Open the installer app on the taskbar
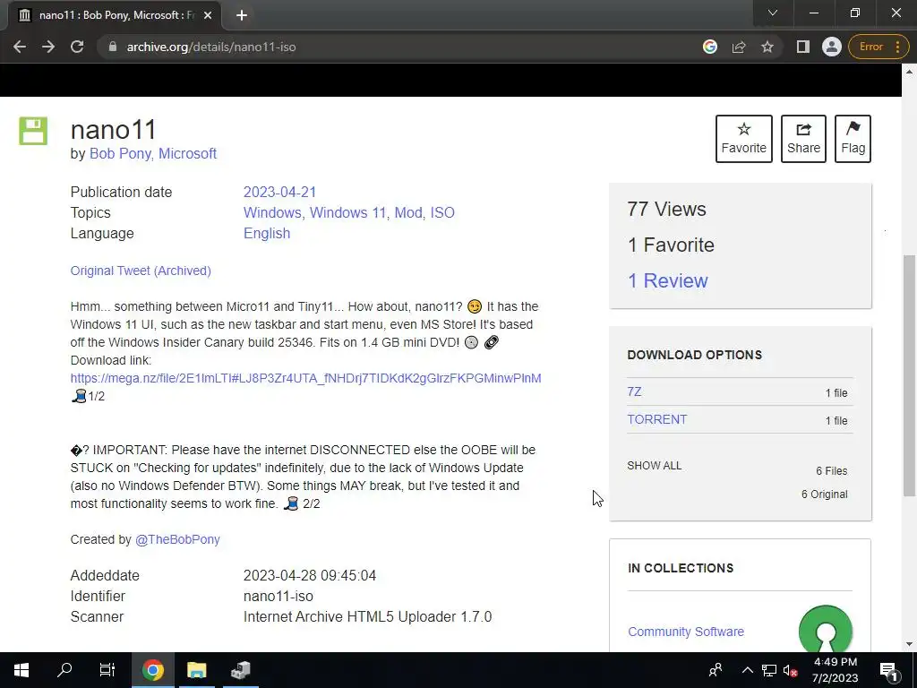Viewport: 917px width, 688px height. [240, 670]
